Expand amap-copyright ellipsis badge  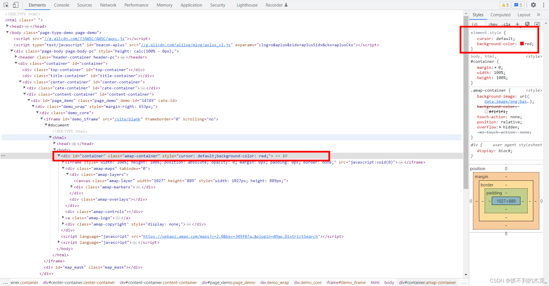point(188,224)
